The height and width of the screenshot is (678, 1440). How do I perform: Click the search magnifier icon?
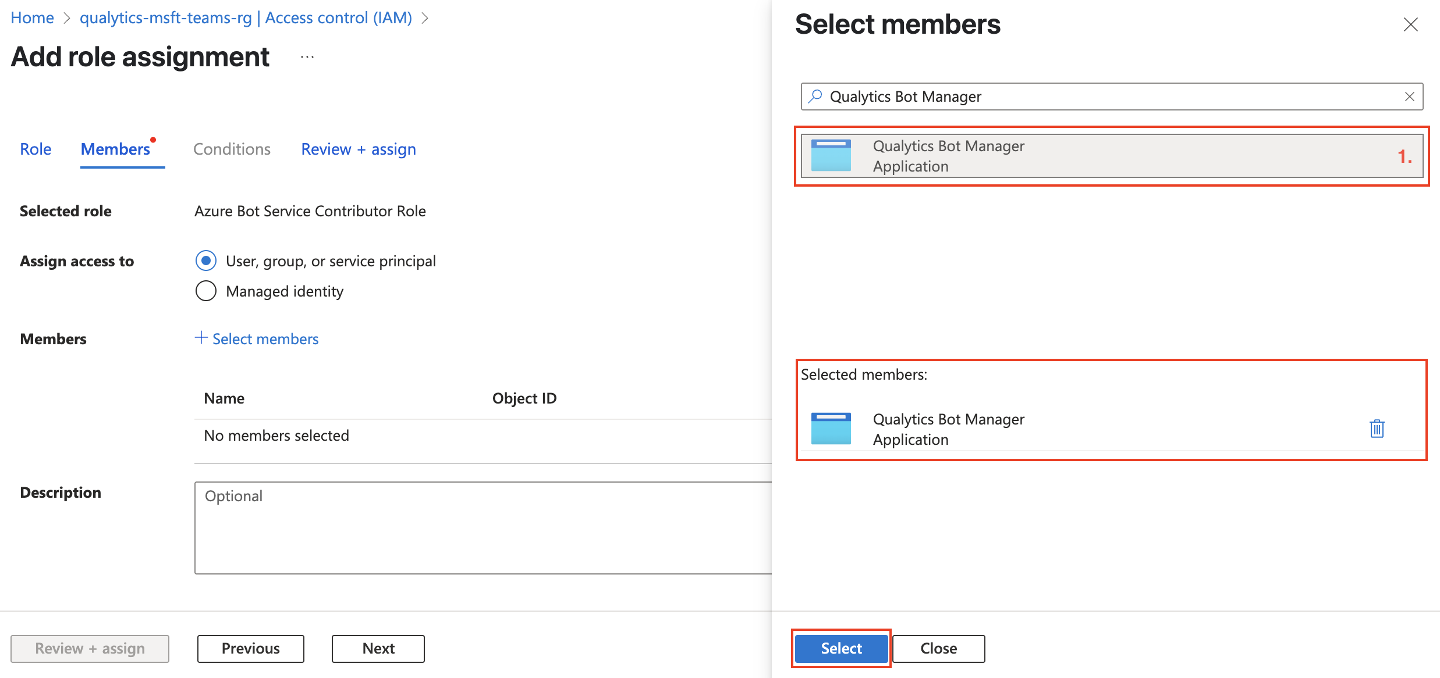coord(815,96)
